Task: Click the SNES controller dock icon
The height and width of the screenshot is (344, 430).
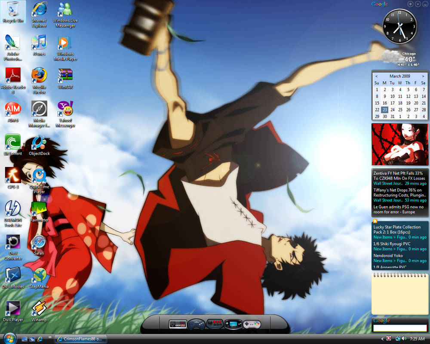Action: 252,324
